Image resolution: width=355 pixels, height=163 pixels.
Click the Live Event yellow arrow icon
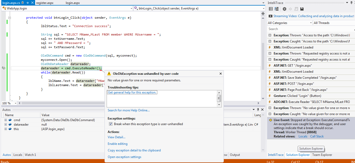tap(271, 120)
